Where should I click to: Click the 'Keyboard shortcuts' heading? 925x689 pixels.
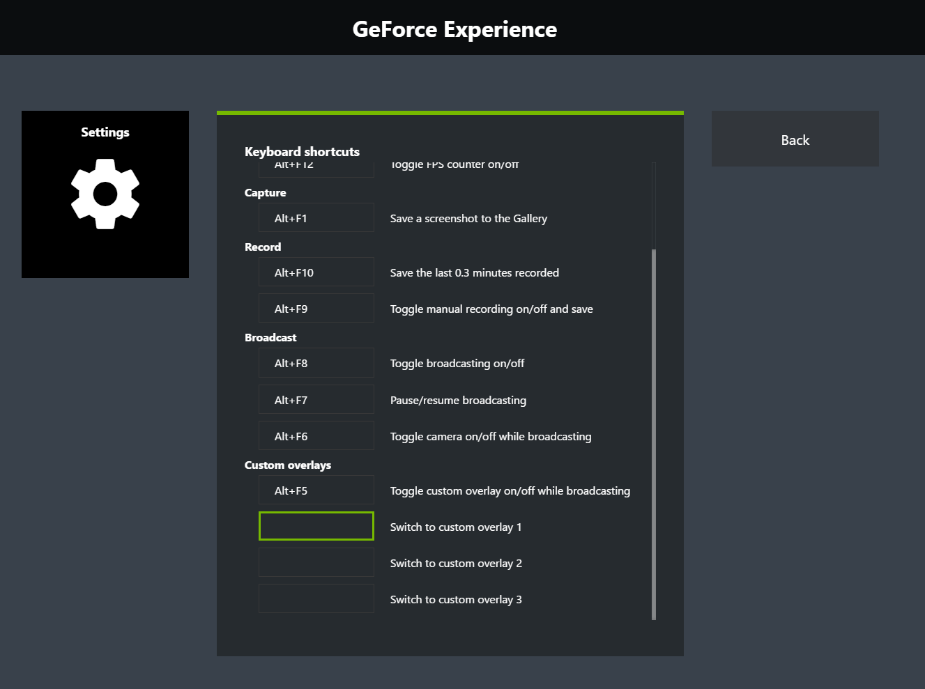pos(302,151)
